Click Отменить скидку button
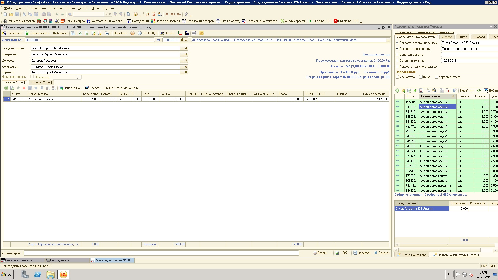 pos(127,88)
